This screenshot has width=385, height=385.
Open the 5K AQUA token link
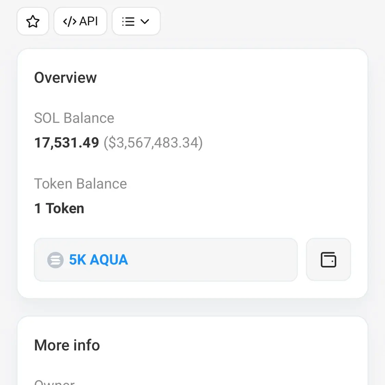99,259
